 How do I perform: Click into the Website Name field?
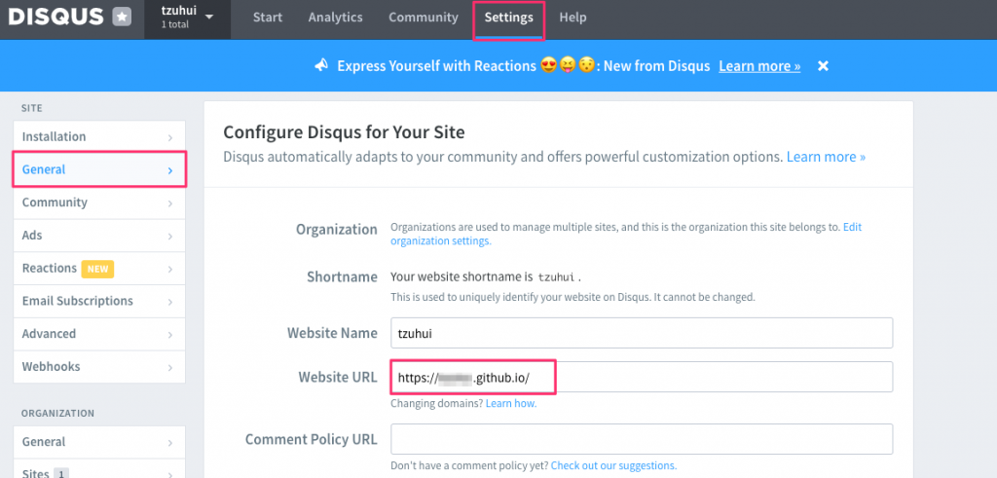point(642,333)
